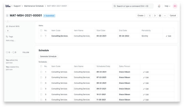Click Periodicity column header

pyautogui.click(x=146, y=31)
